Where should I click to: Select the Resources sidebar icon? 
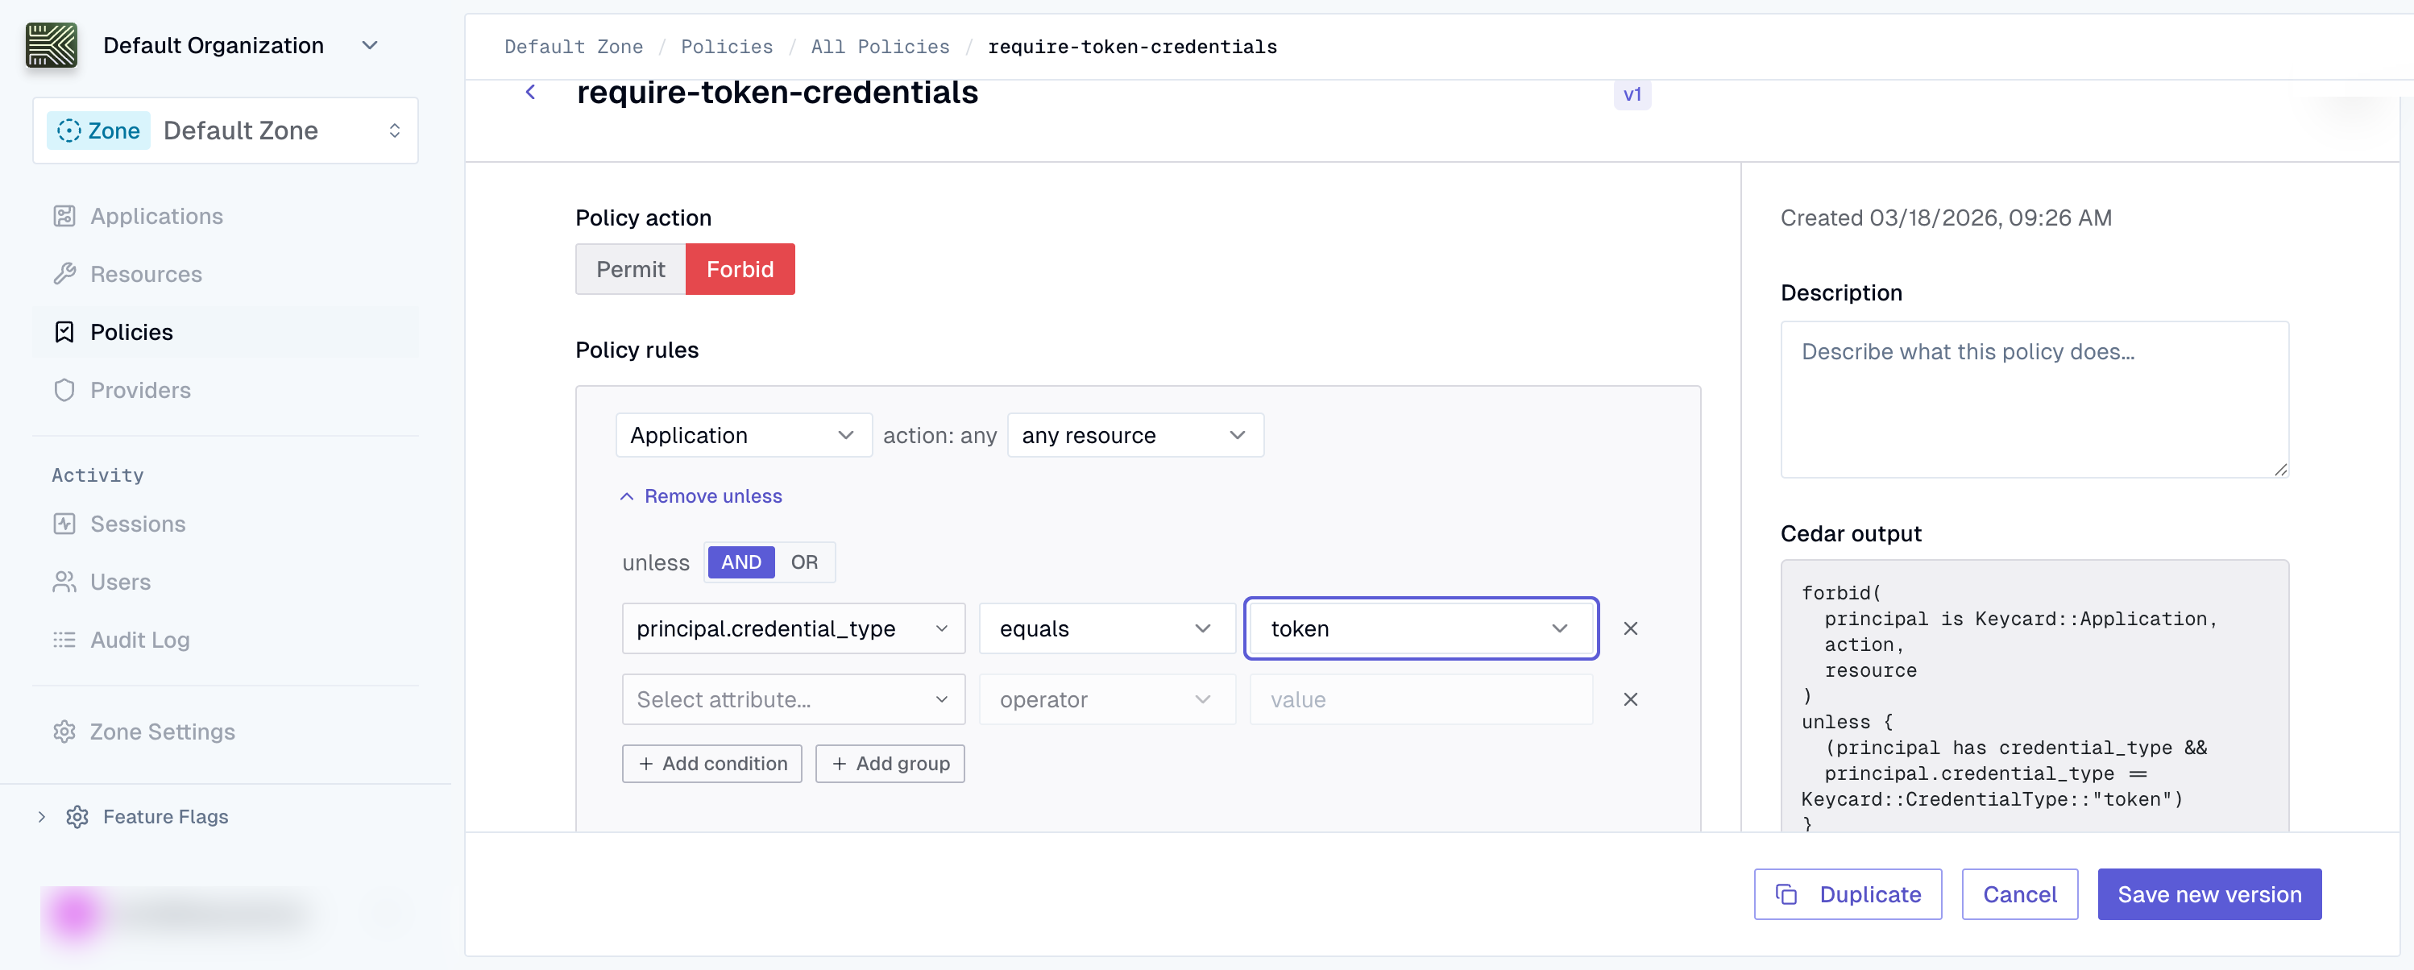tap(64, 274)
